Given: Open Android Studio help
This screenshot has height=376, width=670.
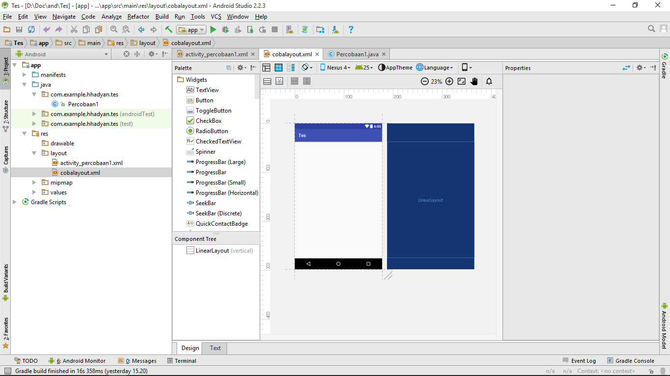Looking at the screenshot, I should [x=351, y=29].
